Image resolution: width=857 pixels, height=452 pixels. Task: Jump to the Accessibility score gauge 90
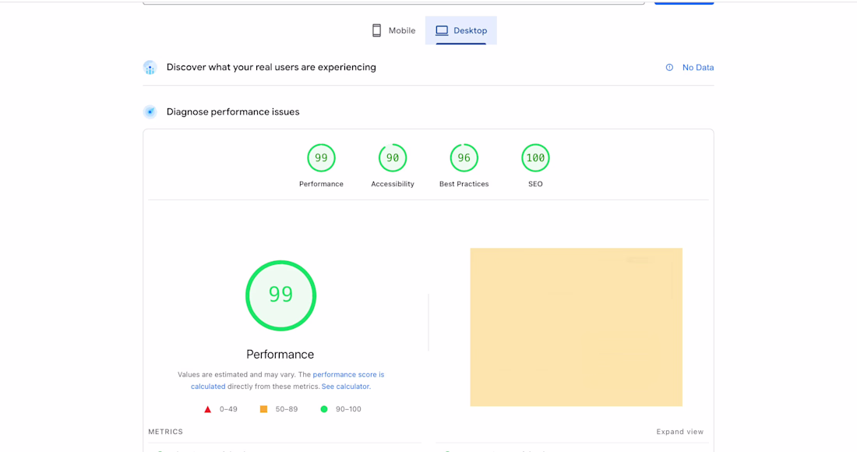[393, 158]
